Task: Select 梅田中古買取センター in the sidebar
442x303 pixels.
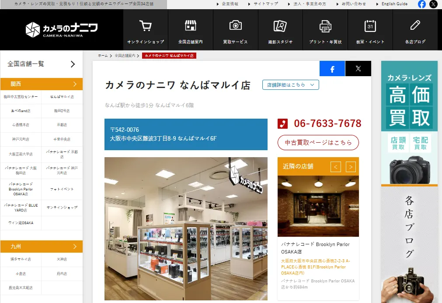Action: coord(21,97)
